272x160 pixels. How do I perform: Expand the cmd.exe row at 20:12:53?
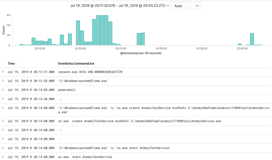[3, 81]
